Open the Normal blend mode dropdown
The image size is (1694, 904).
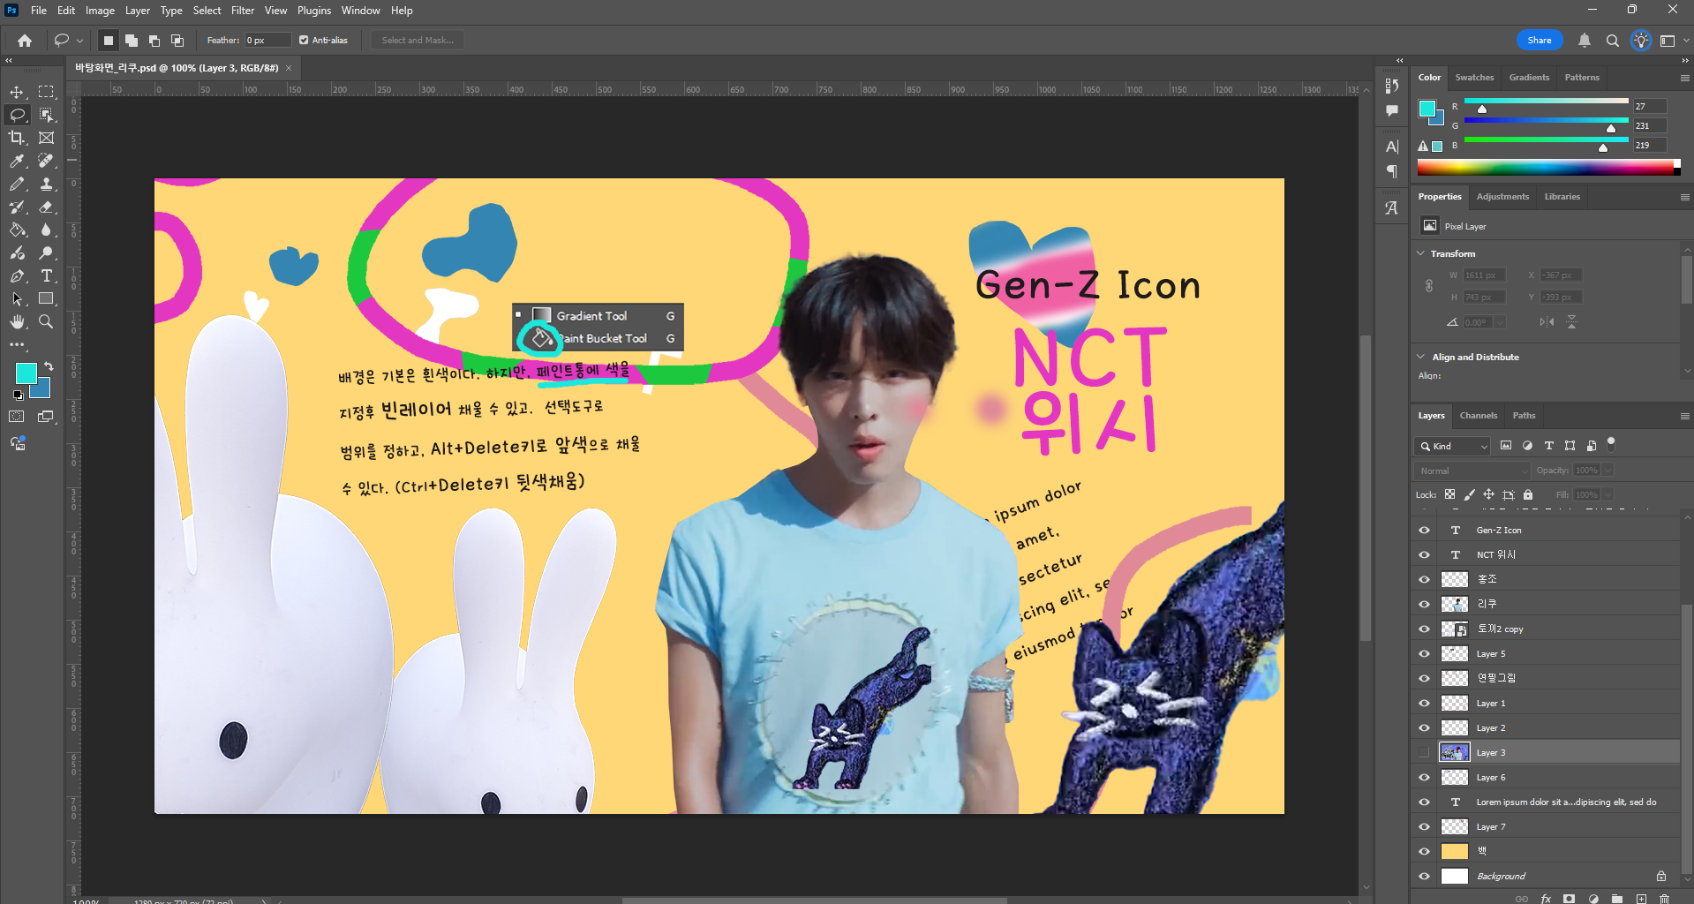[1472, 471]
